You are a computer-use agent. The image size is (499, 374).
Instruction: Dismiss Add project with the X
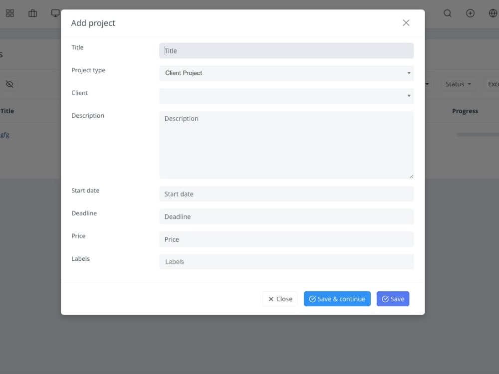click(406, 22)
